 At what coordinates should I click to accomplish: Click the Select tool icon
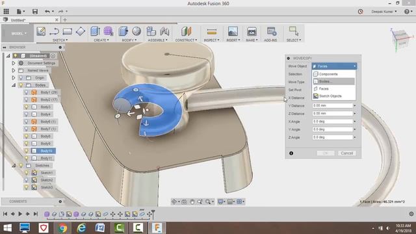pyautogui.click(x=293, y=31)
